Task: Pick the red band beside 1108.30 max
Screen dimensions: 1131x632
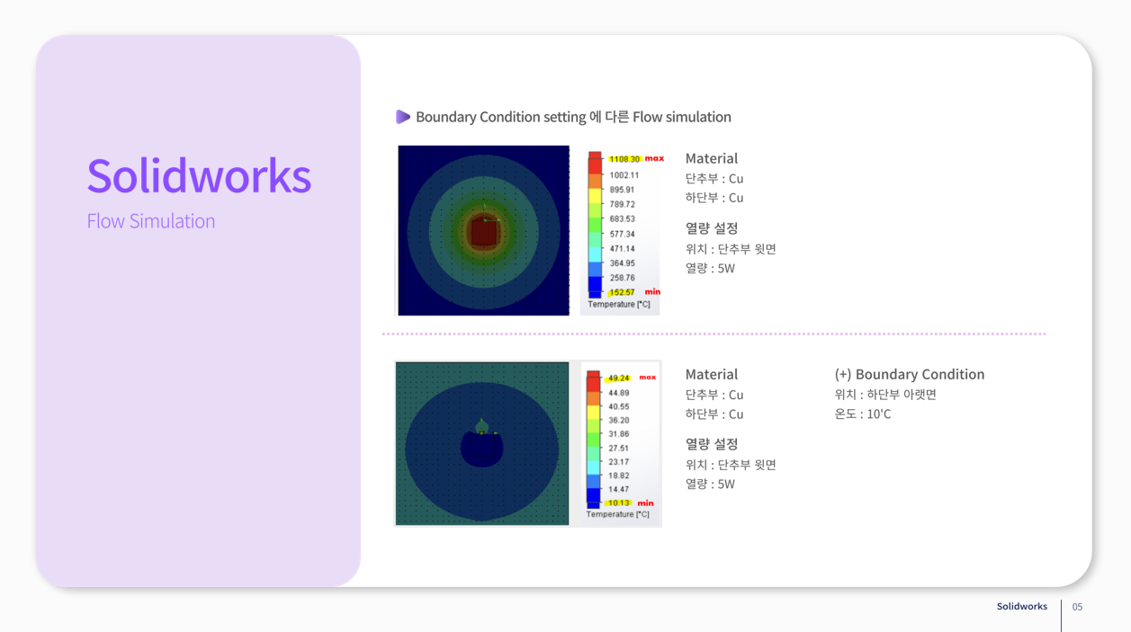Action: coord(595,163)
